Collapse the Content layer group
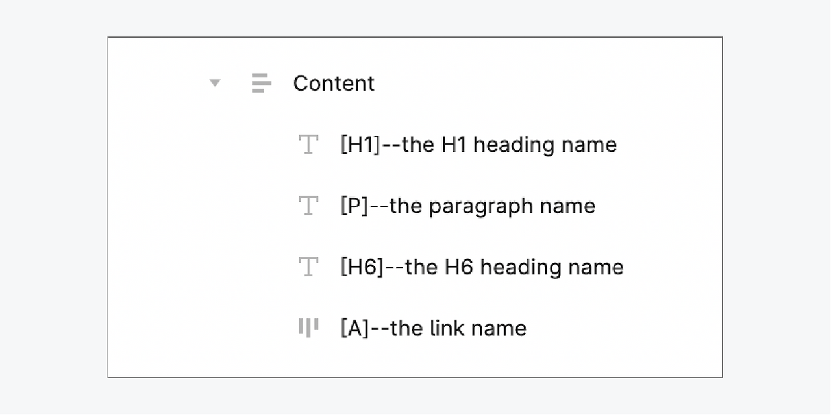Screen dimensions: 831x415 click(215, 83)
